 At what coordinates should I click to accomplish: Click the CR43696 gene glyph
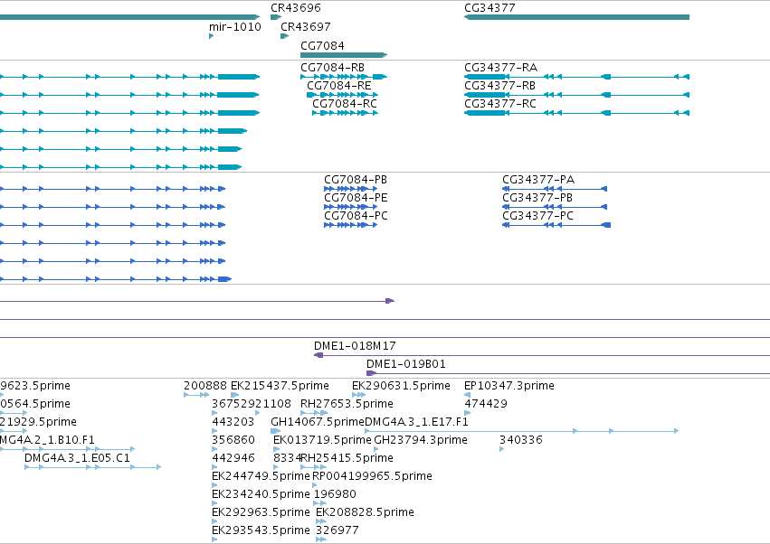[x=276, y=17]
